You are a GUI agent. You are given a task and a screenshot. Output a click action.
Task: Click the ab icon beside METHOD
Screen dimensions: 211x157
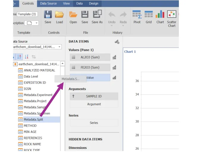tap(21, 126)
